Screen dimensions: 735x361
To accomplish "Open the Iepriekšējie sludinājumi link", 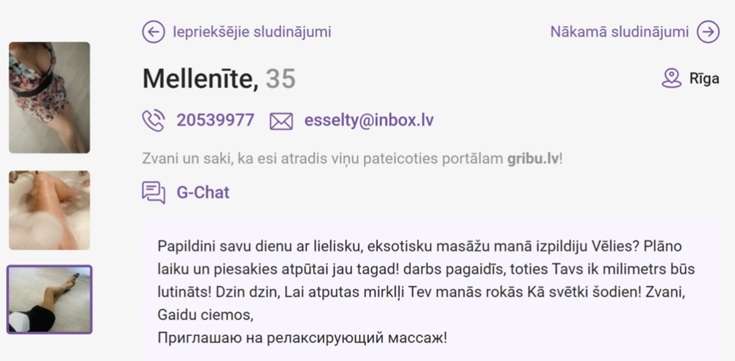I will click(251, 32).
